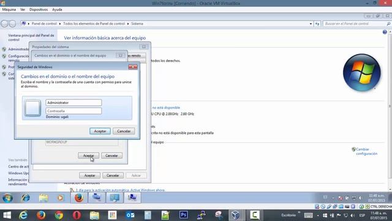Click the refresh button beside address bar

pyautogui.click(x=317, y=23)
